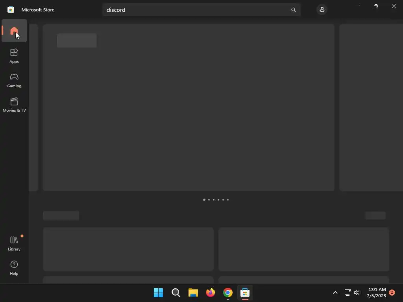Screen dimensions: 403x302
Task: Open the Windows Start menu
Action: [x=158, y=293]
